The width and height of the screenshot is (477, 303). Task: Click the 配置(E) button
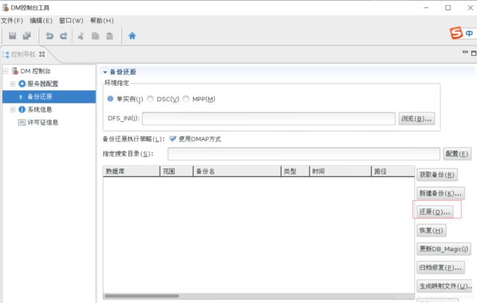(457, 154)
